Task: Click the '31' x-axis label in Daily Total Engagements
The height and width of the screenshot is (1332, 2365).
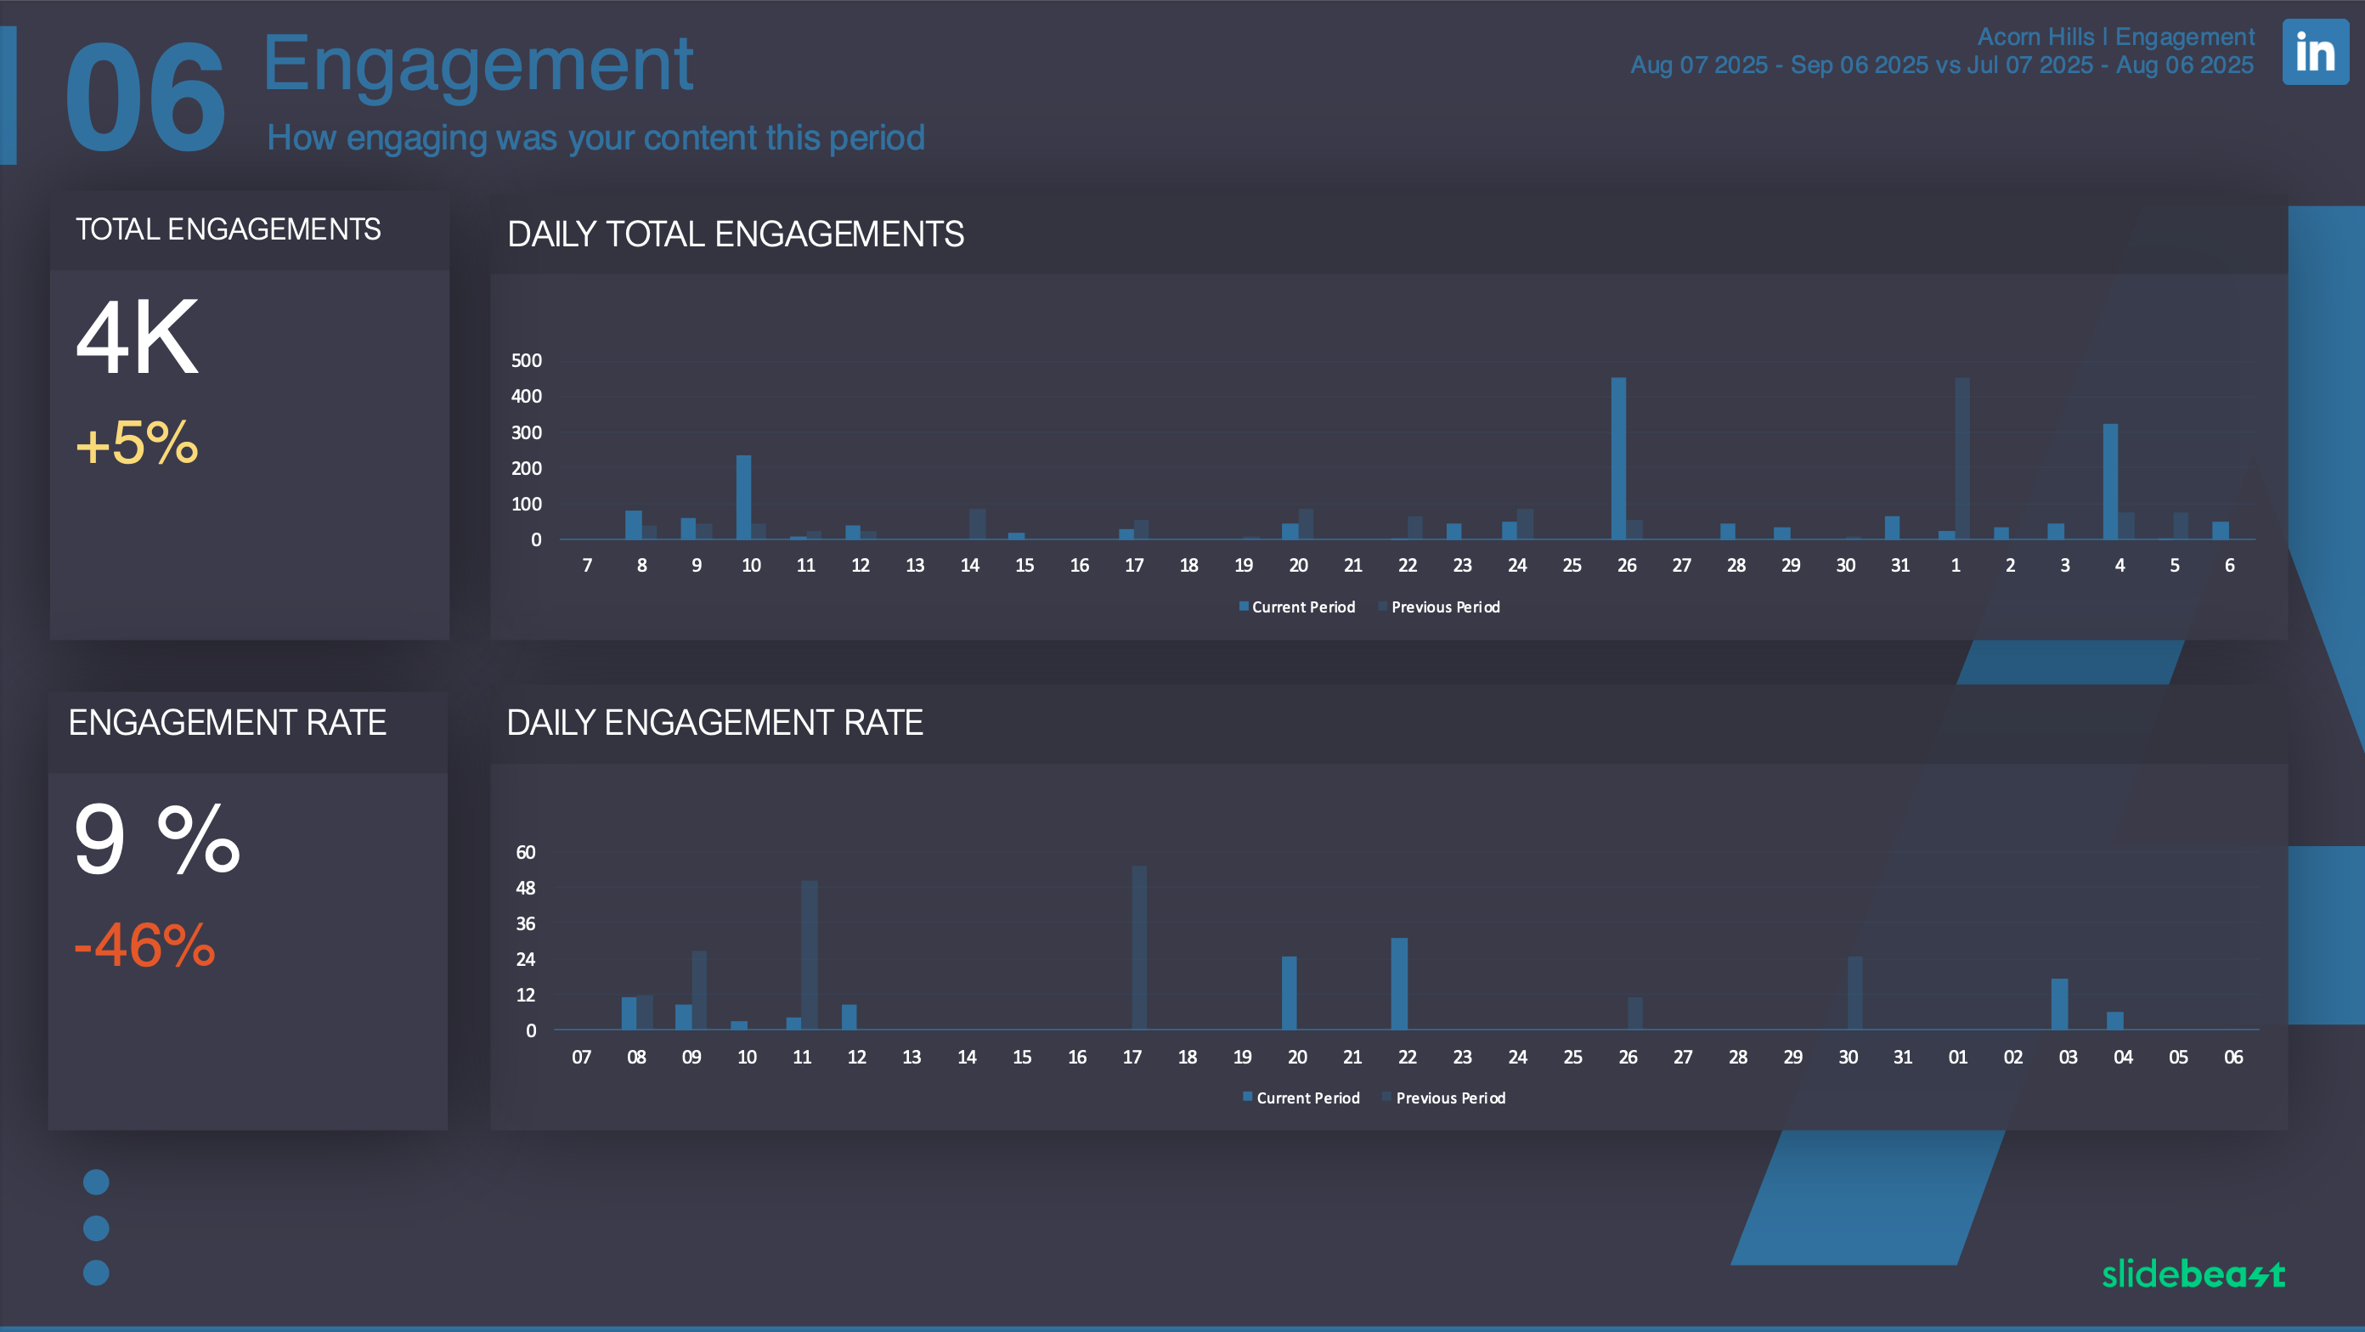Action: tap(1900, 566)
